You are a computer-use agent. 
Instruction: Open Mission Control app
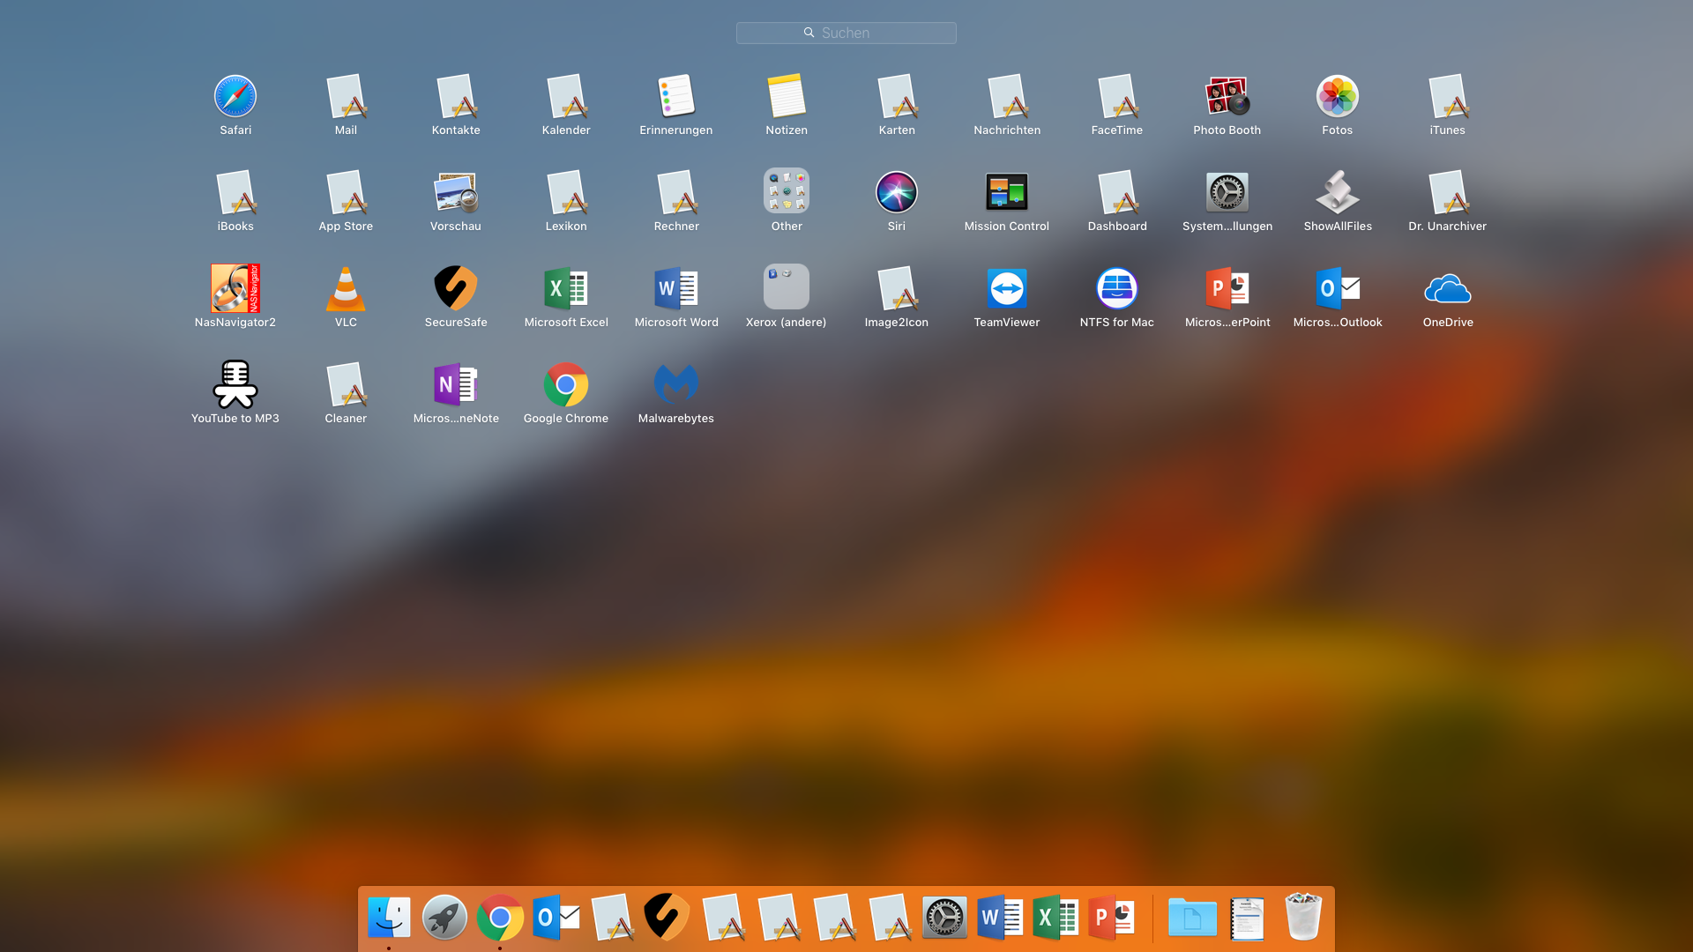(1007, 193)
